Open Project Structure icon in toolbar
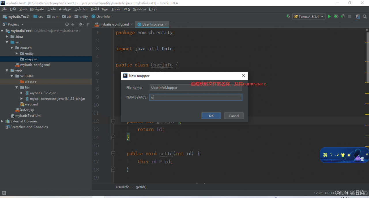The image size is (369, 198). point(358,17)
